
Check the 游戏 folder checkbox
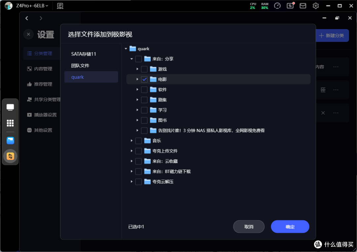pyautogui.click(x=144, y=69)
